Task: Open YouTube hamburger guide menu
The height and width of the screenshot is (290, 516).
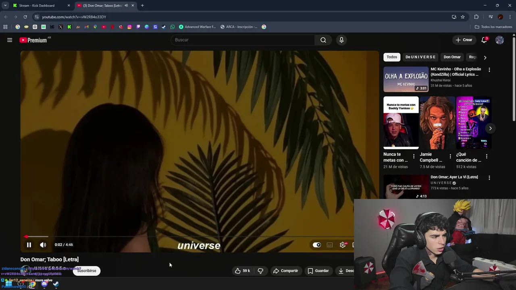Action: [10, 40]
